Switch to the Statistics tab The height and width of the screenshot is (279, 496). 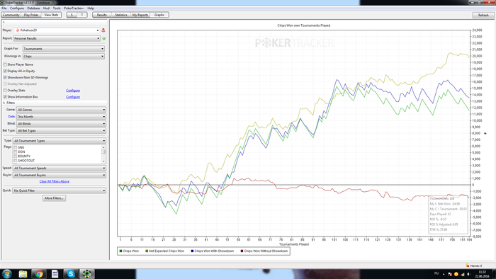point(121,15)
